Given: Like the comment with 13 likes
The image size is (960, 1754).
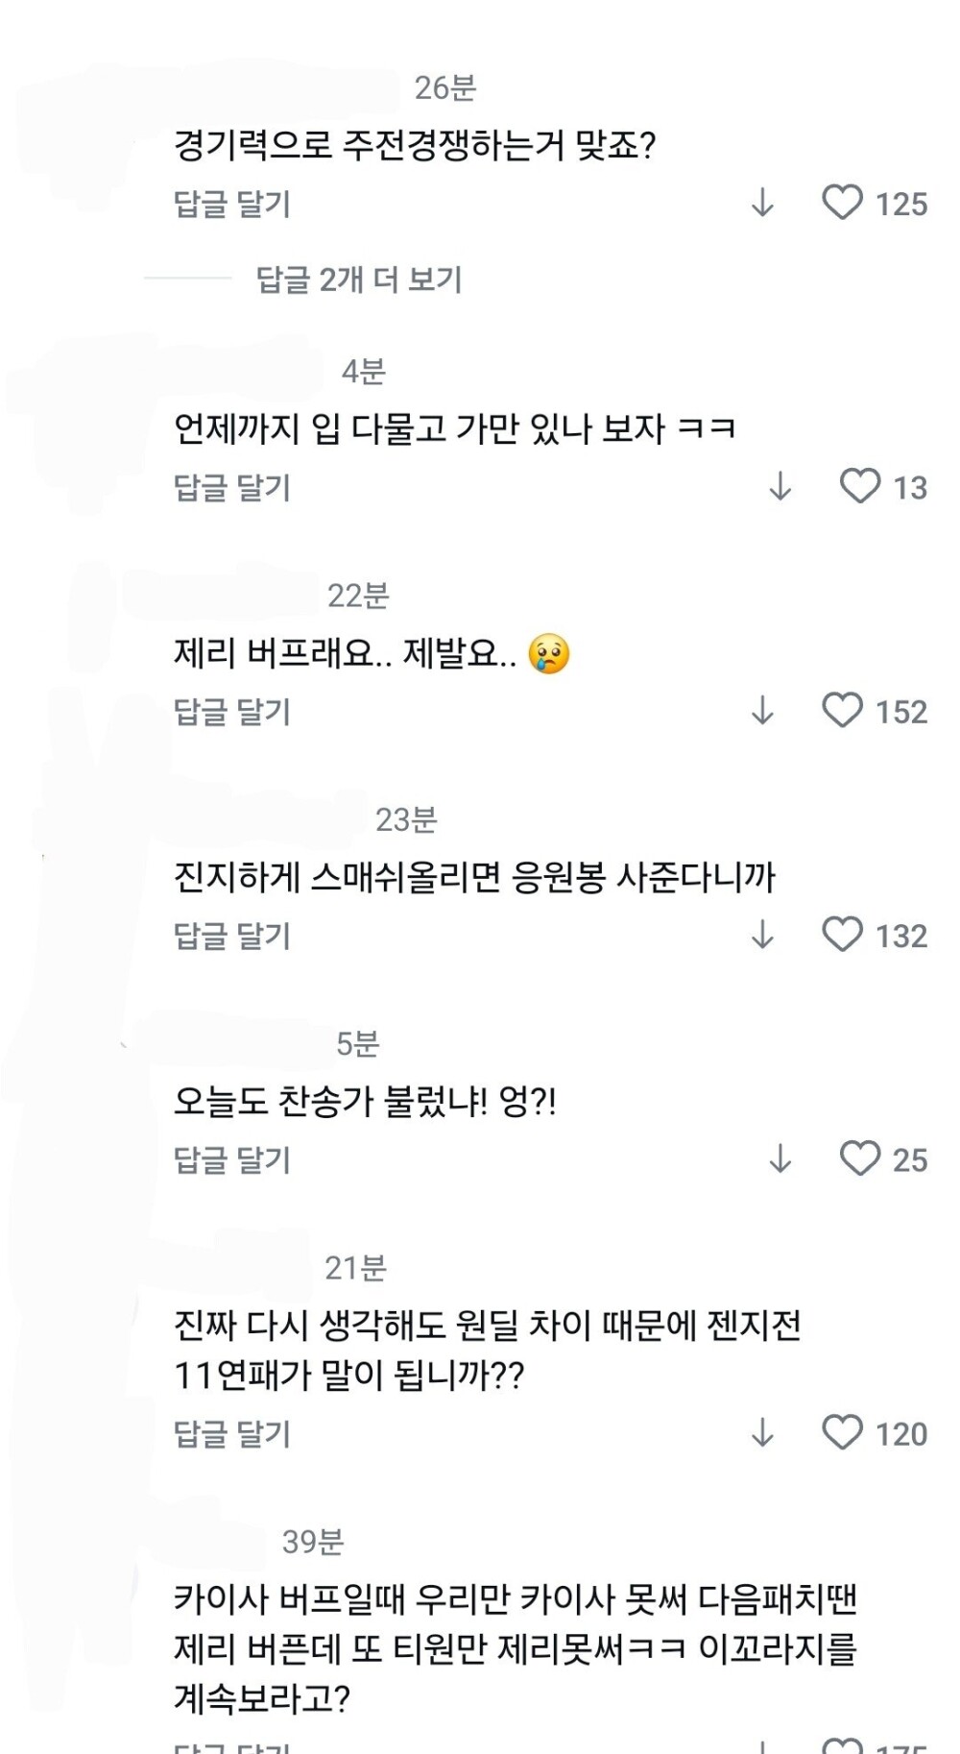Looking at the screenshot, I should (x=859, y=486).
